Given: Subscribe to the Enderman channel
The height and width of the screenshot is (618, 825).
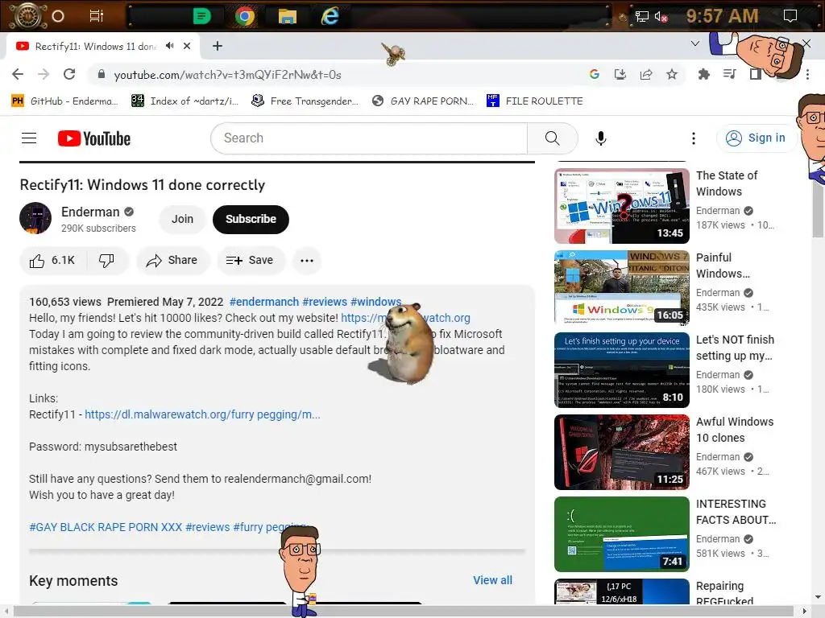Looking at the screenshot, I should [251, 219].
